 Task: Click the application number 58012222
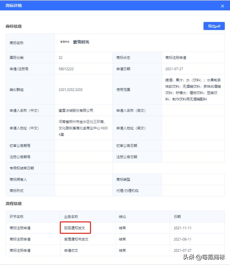[x=66, y=69]
